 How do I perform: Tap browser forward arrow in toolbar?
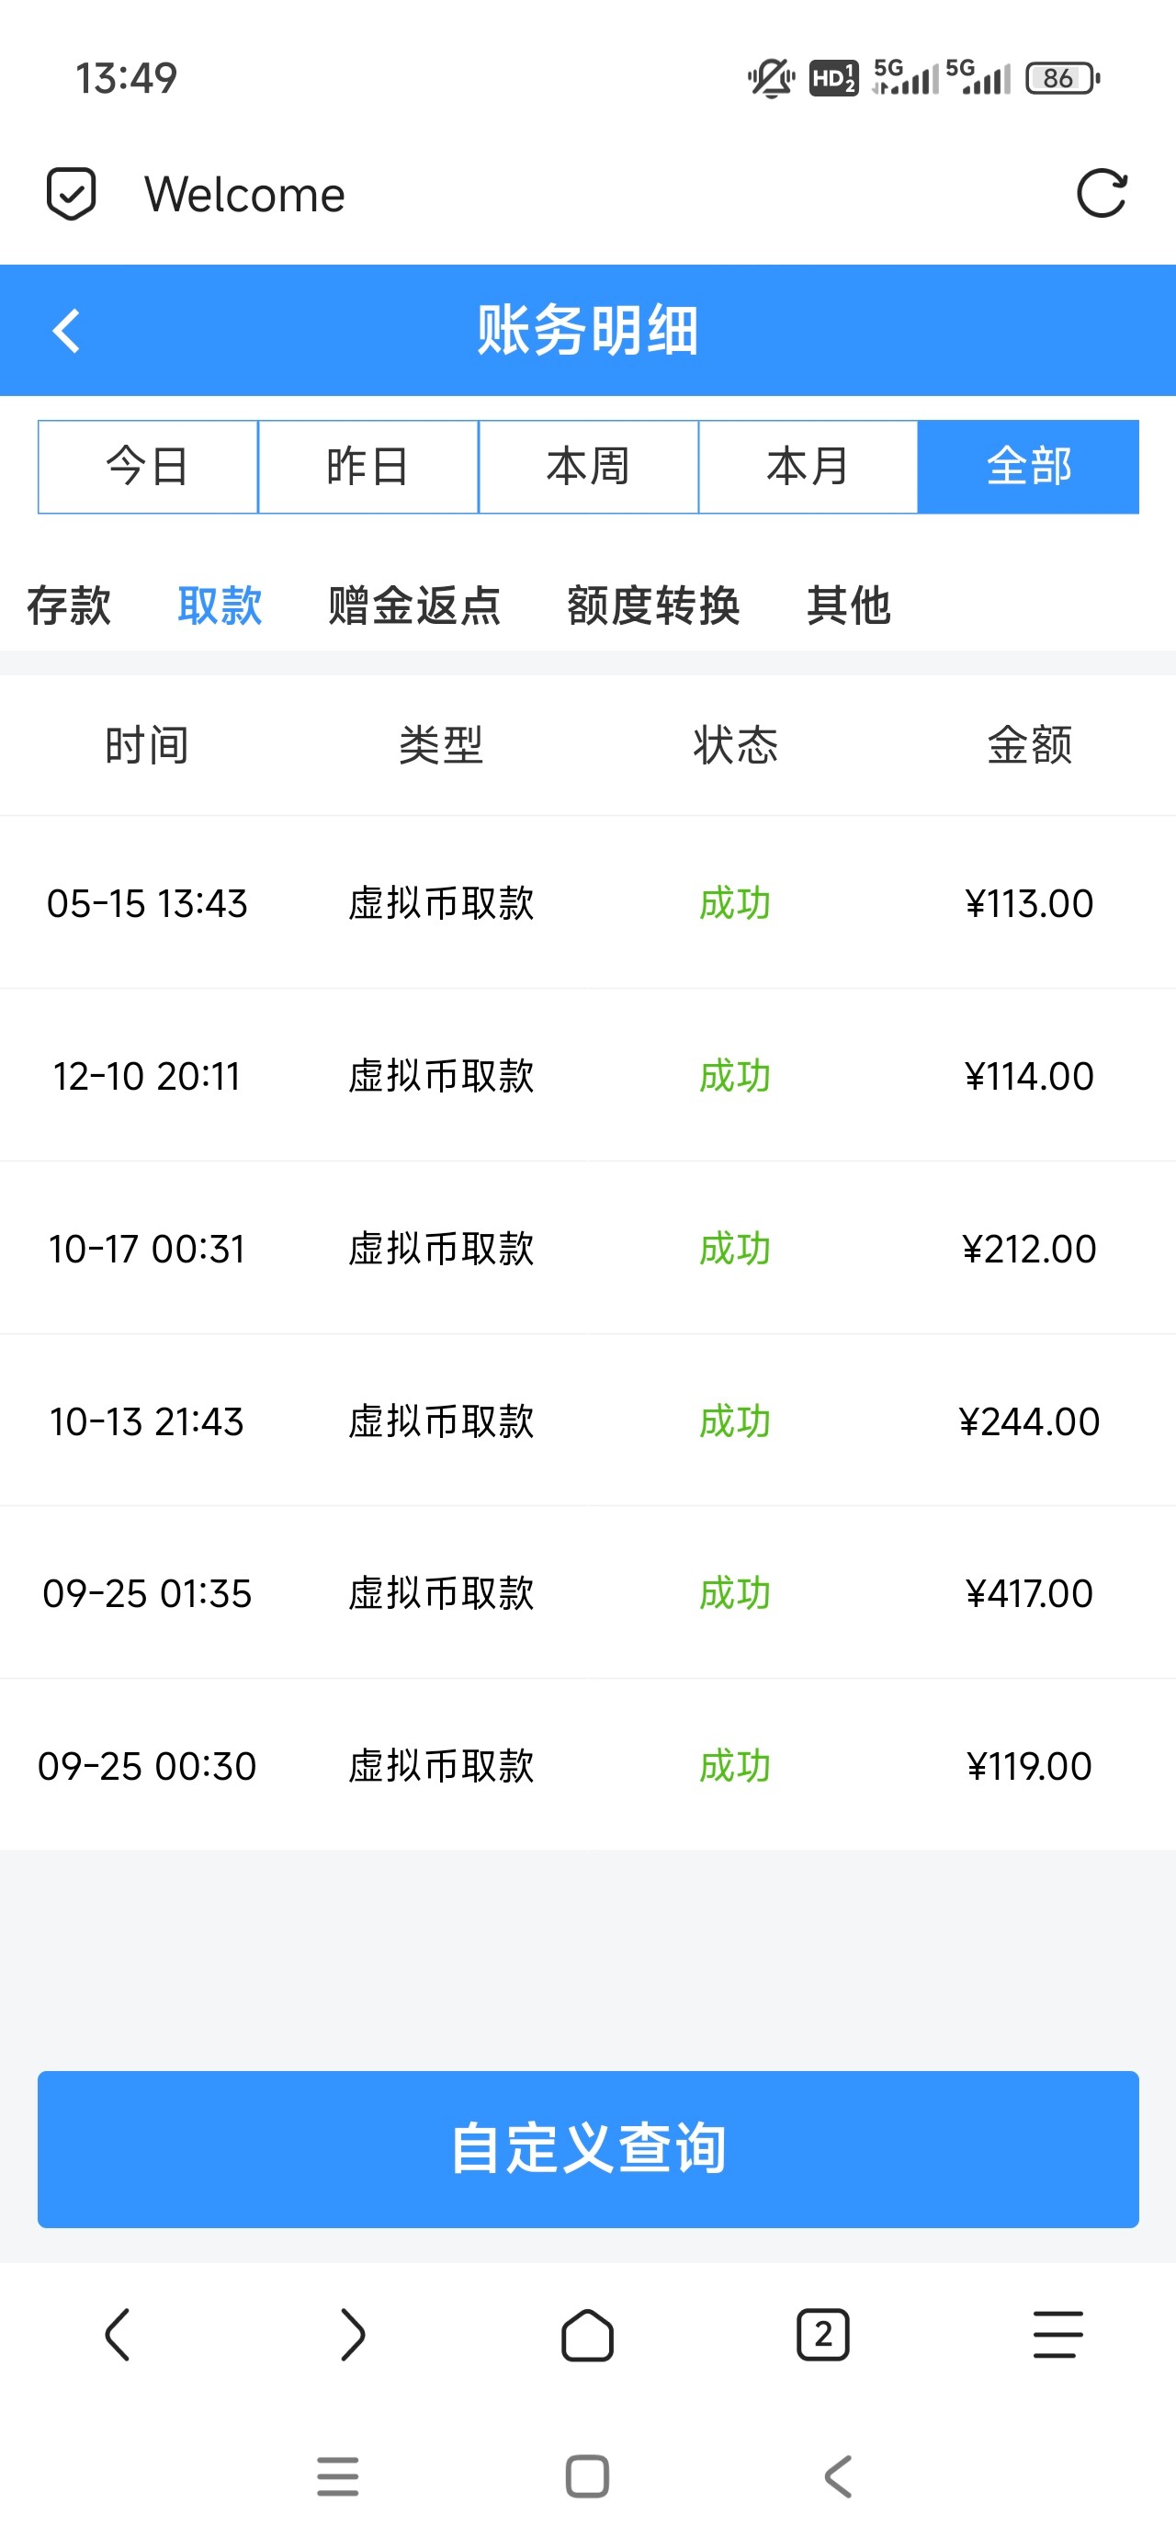(x=352, y=2335)
